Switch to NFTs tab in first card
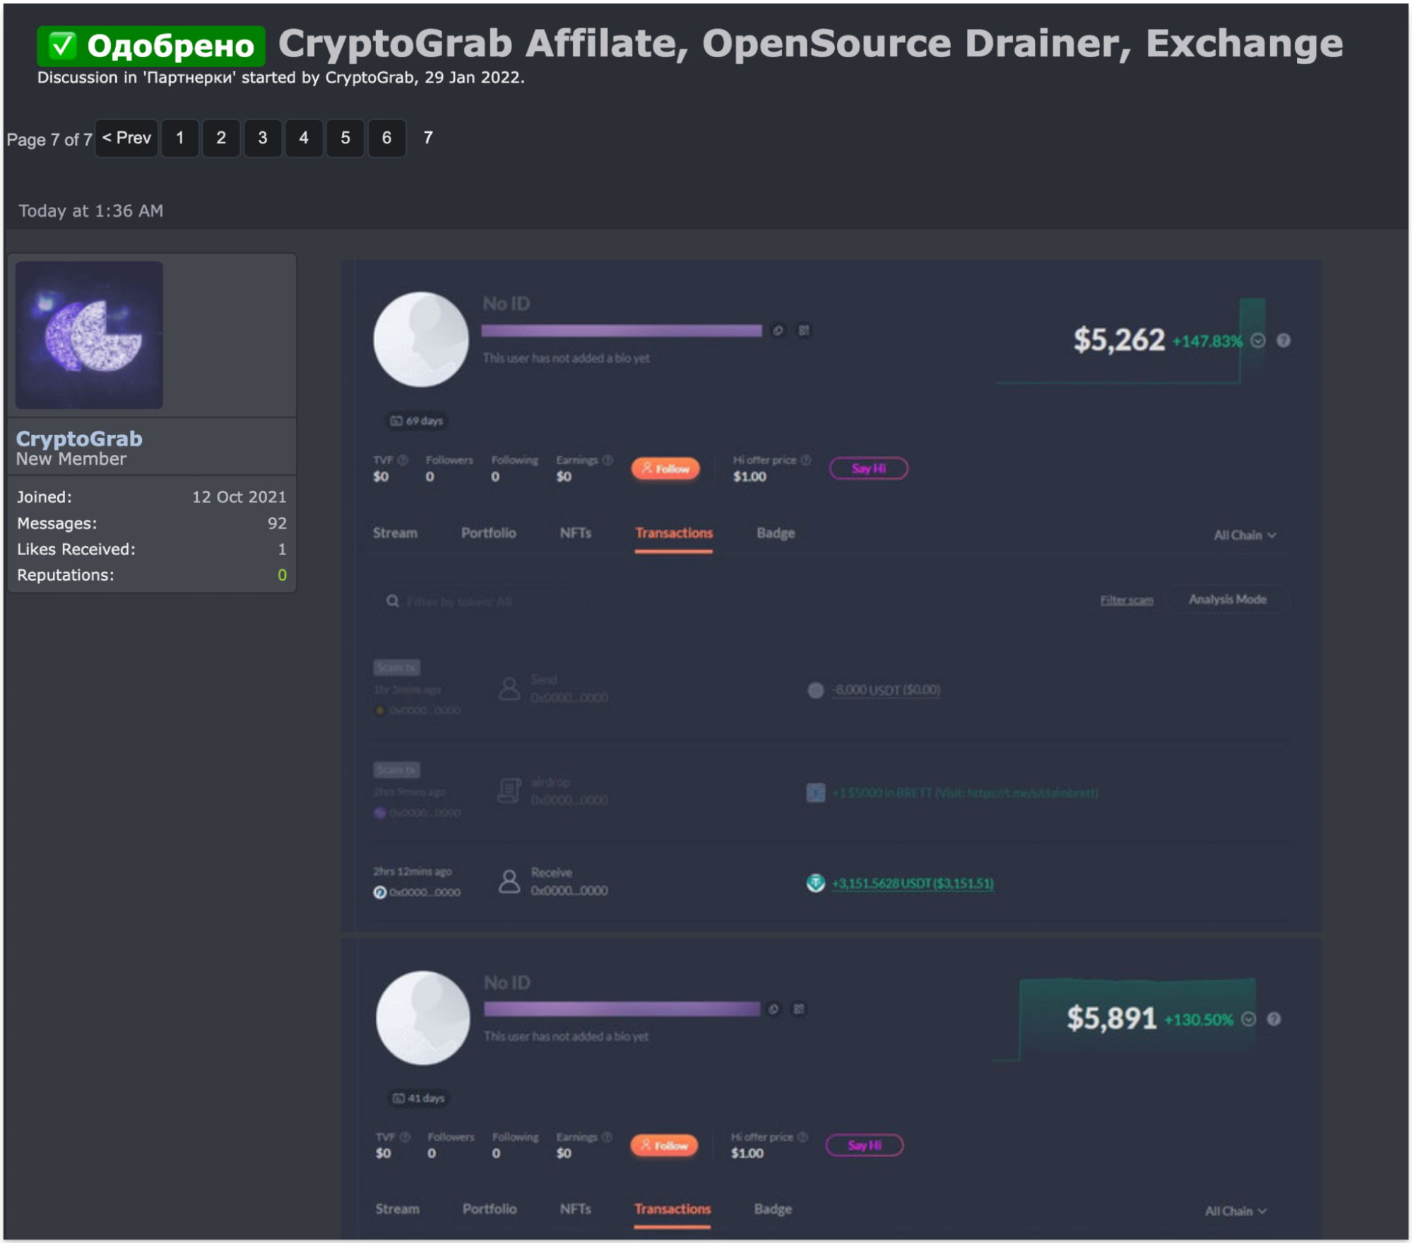 coord(576,533)
